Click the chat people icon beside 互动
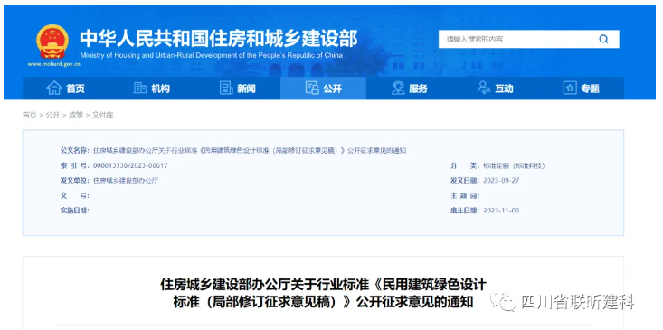This screenshot has height=330, width=663. click(484, 88)
